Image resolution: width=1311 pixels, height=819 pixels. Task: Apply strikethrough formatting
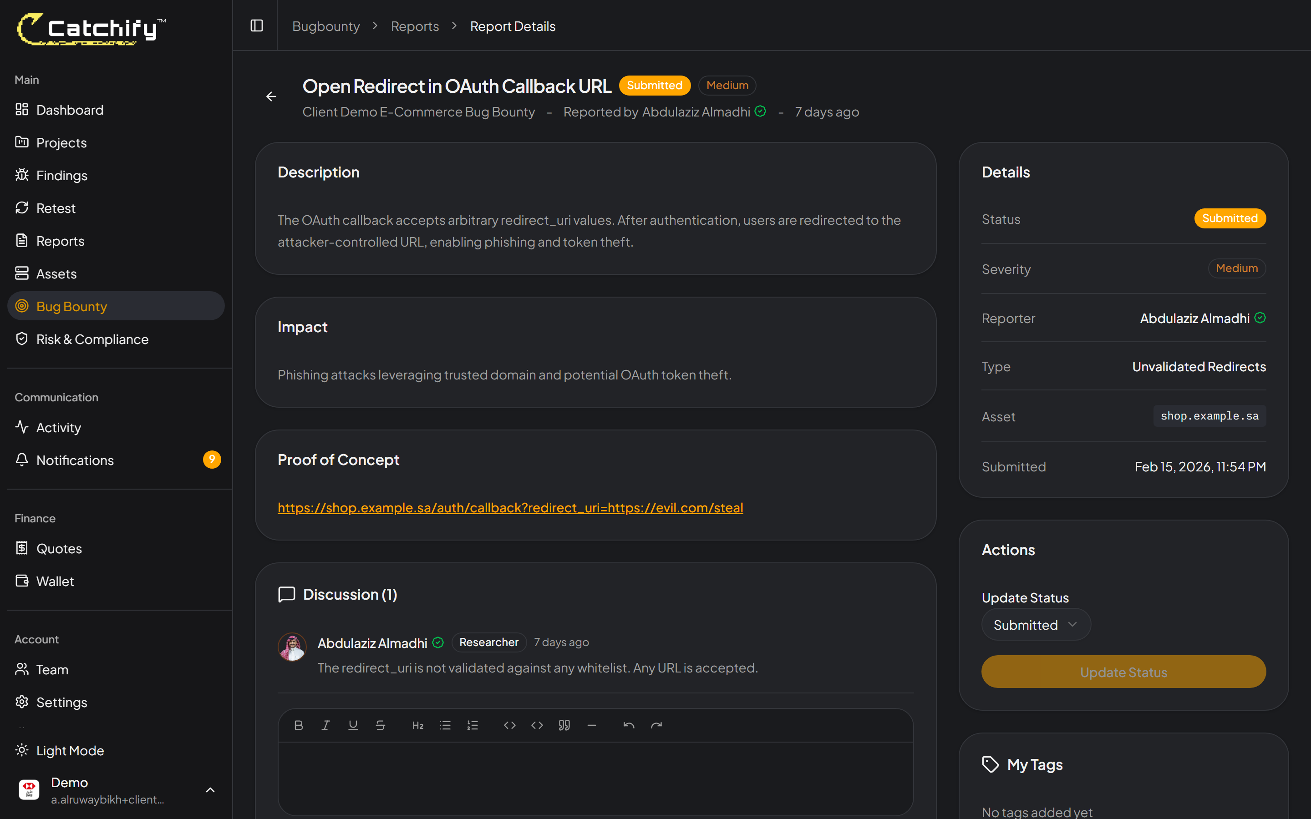click(x=380, y=725)
